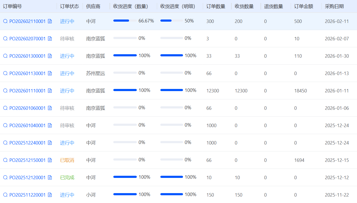Open purchase order PO202601110001 link
This screenshot has width=357, height=203.
click(27, 91)
